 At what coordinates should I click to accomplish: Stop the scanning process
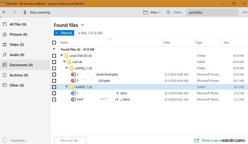[x=40, y=12]
